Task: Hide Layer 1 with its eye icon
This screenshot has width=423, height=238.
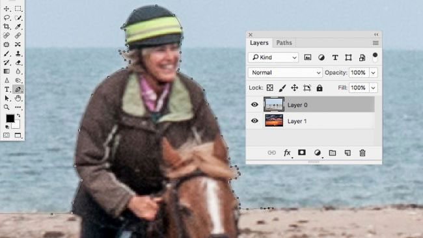Action: click(254, 121)
